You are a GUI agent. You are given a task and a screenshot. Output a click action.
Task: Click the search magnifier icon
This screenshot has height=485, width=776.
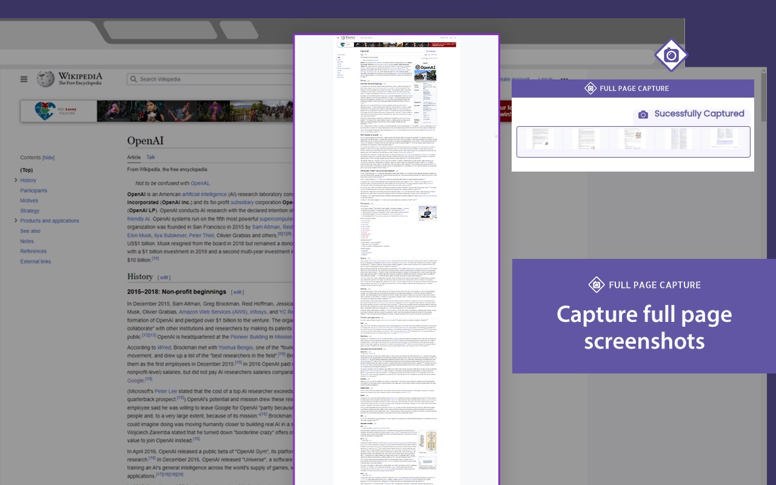coord(133,79)
